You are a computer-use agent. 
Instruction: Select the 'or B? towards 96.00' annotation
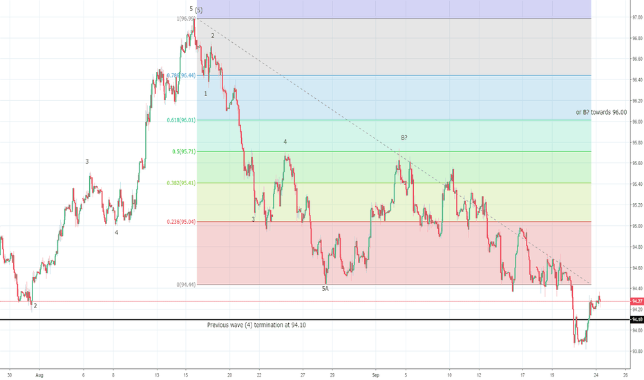(x=601, y=112)
